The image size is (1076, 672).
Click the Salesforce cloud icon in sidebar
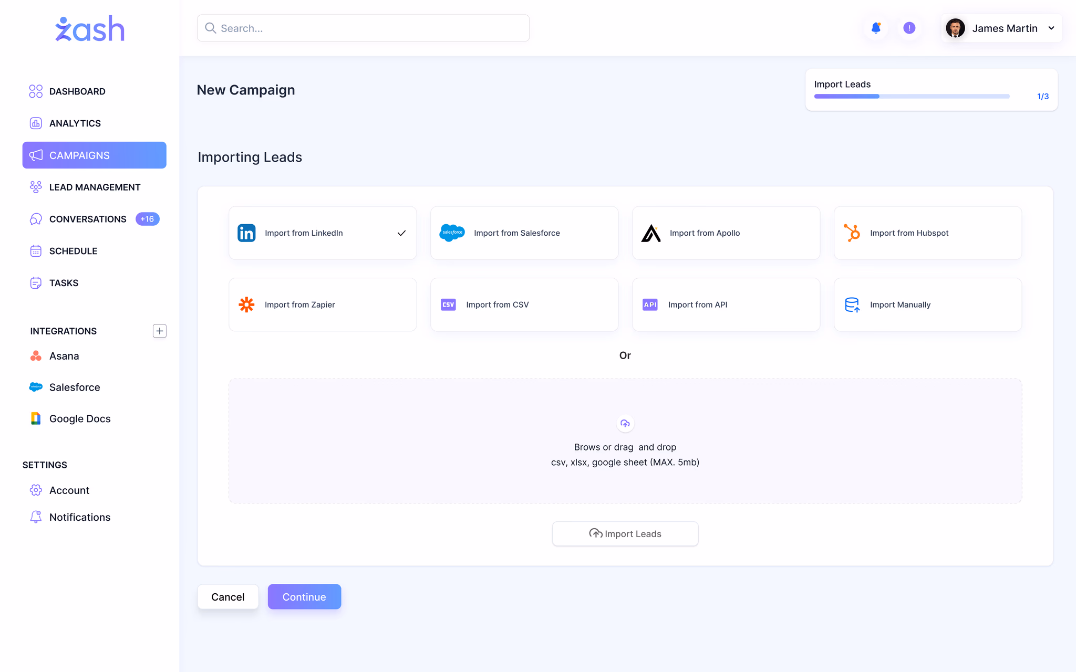coord(36,387)
